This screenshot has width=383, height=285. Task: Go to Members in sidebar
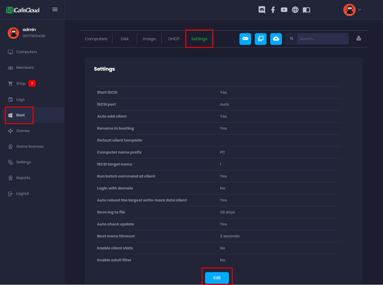coord(25,68)
